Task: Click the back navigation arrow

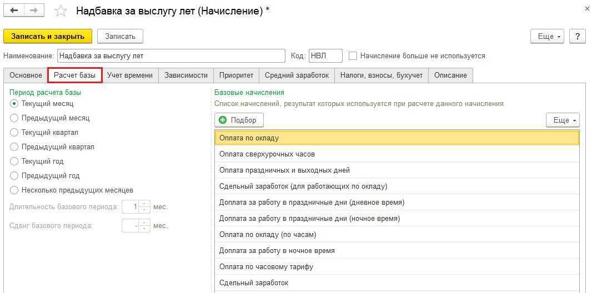Action: [14, 11]
